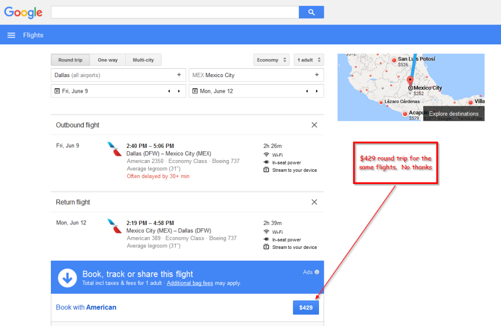Go to next day for return date
The image size is (501, 326).
coord(317,91)
